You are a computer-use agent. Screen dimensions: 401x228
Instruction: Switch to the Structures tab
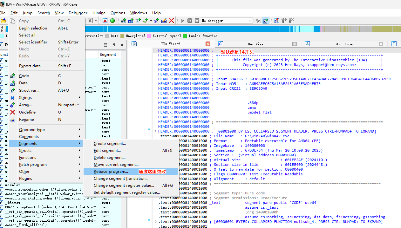(x=344, y=44)
